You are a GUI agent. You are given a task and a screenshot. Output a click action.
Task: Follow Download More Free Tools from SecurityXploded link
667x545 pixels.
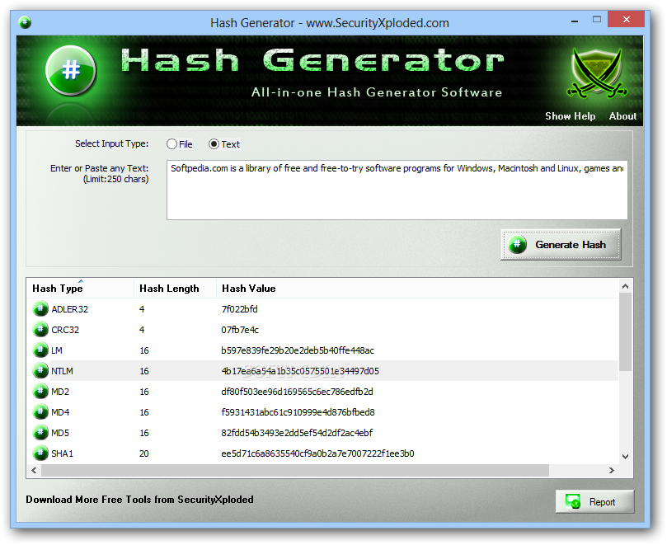pos(139,500)
